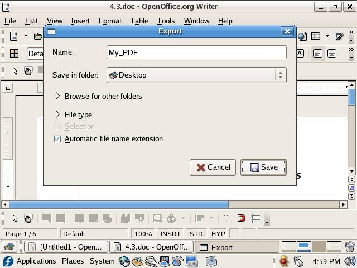357x268 pixels.
Task: Click the volume speaker icon
Action: tap(349, 261)
